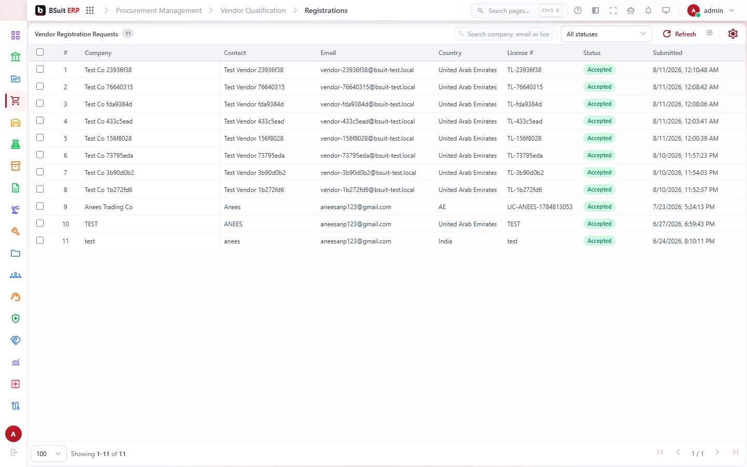This screenshot has width=747, height=467.
Task: Open the warehouse icon in the sidebar
Action: (16, 122)
